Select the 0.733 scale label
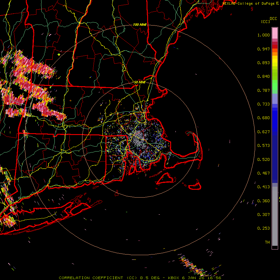Screen dimensions: 280x280 (x=264, y=104)
